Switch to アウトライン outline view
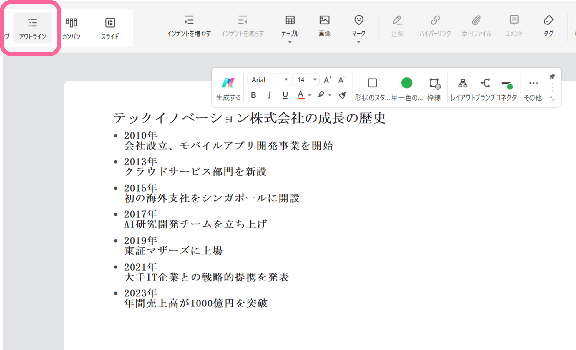 pyautogui.click(x=32, y=28)
